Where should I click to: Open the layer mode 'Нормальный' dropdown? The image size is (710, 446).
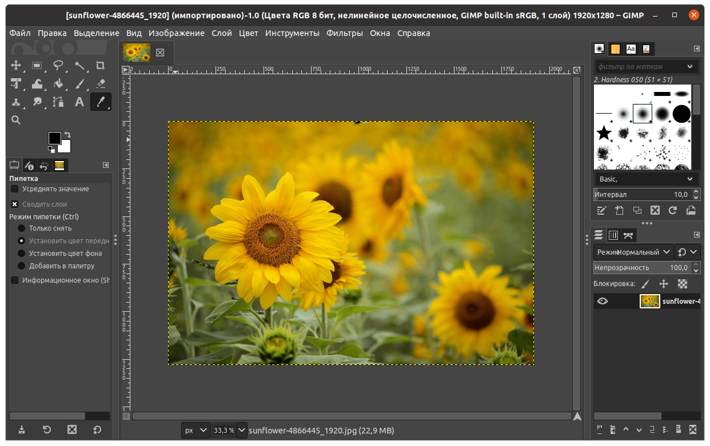tap(634, 252)
